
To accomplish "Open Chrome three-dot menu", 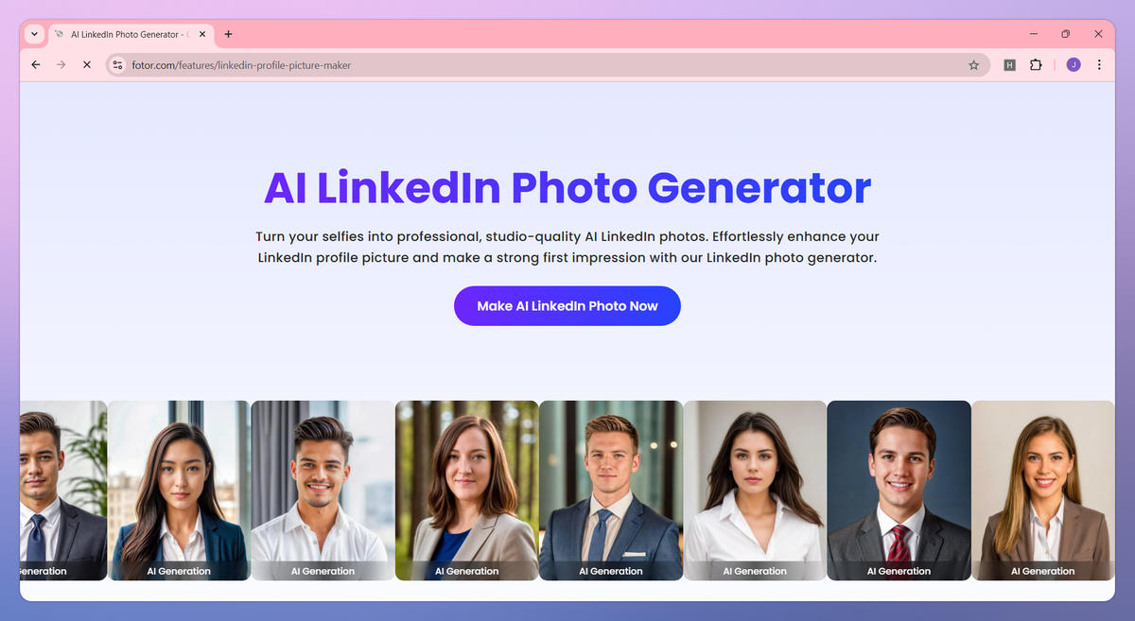I will tap(1099, 65).
